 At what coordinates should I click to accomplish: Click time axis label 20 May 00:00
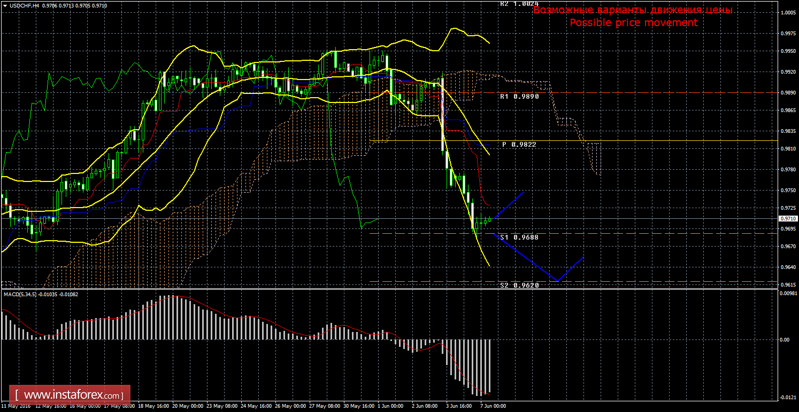tap(189, 406)
